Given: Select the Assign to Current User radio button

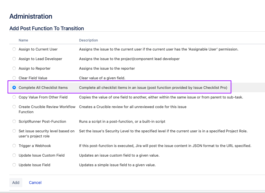Looking at the screenshot, I should 14,49.
